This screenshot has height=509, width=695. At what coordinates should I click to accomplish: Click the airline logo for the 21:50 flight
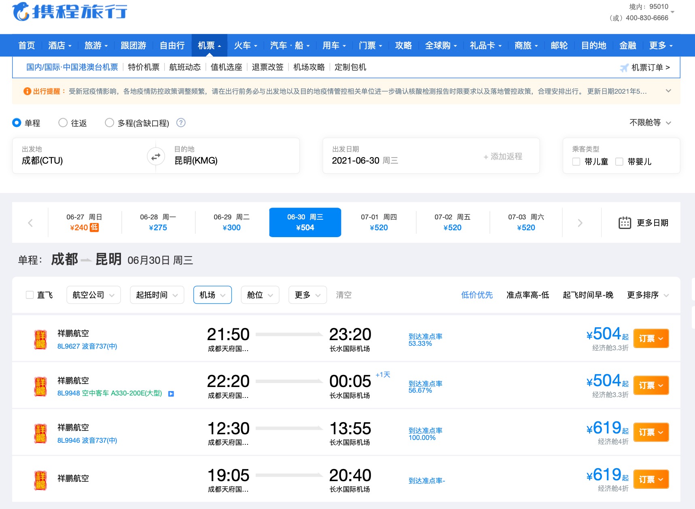[x=40, y=339]
